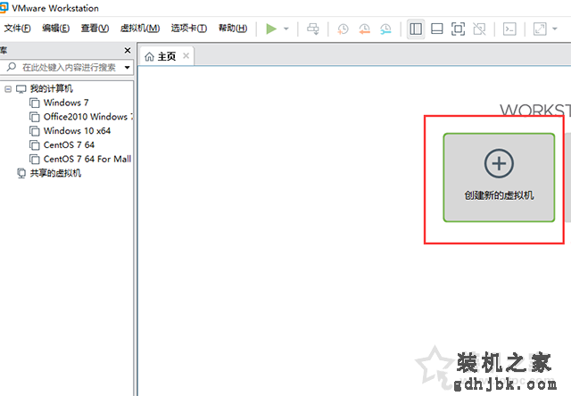The image size is (571, 396).
Task: Open the 选项卡(T) menu
Action: tap(189, 28)
